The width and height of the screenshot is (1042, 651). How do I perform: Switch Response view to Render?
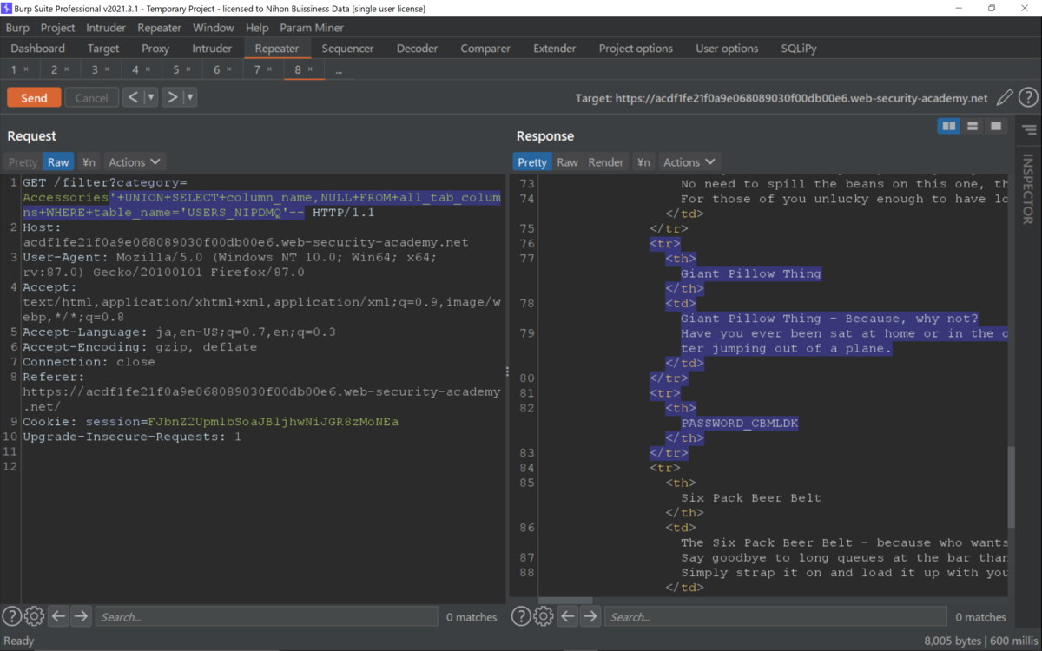click(606, 162)
